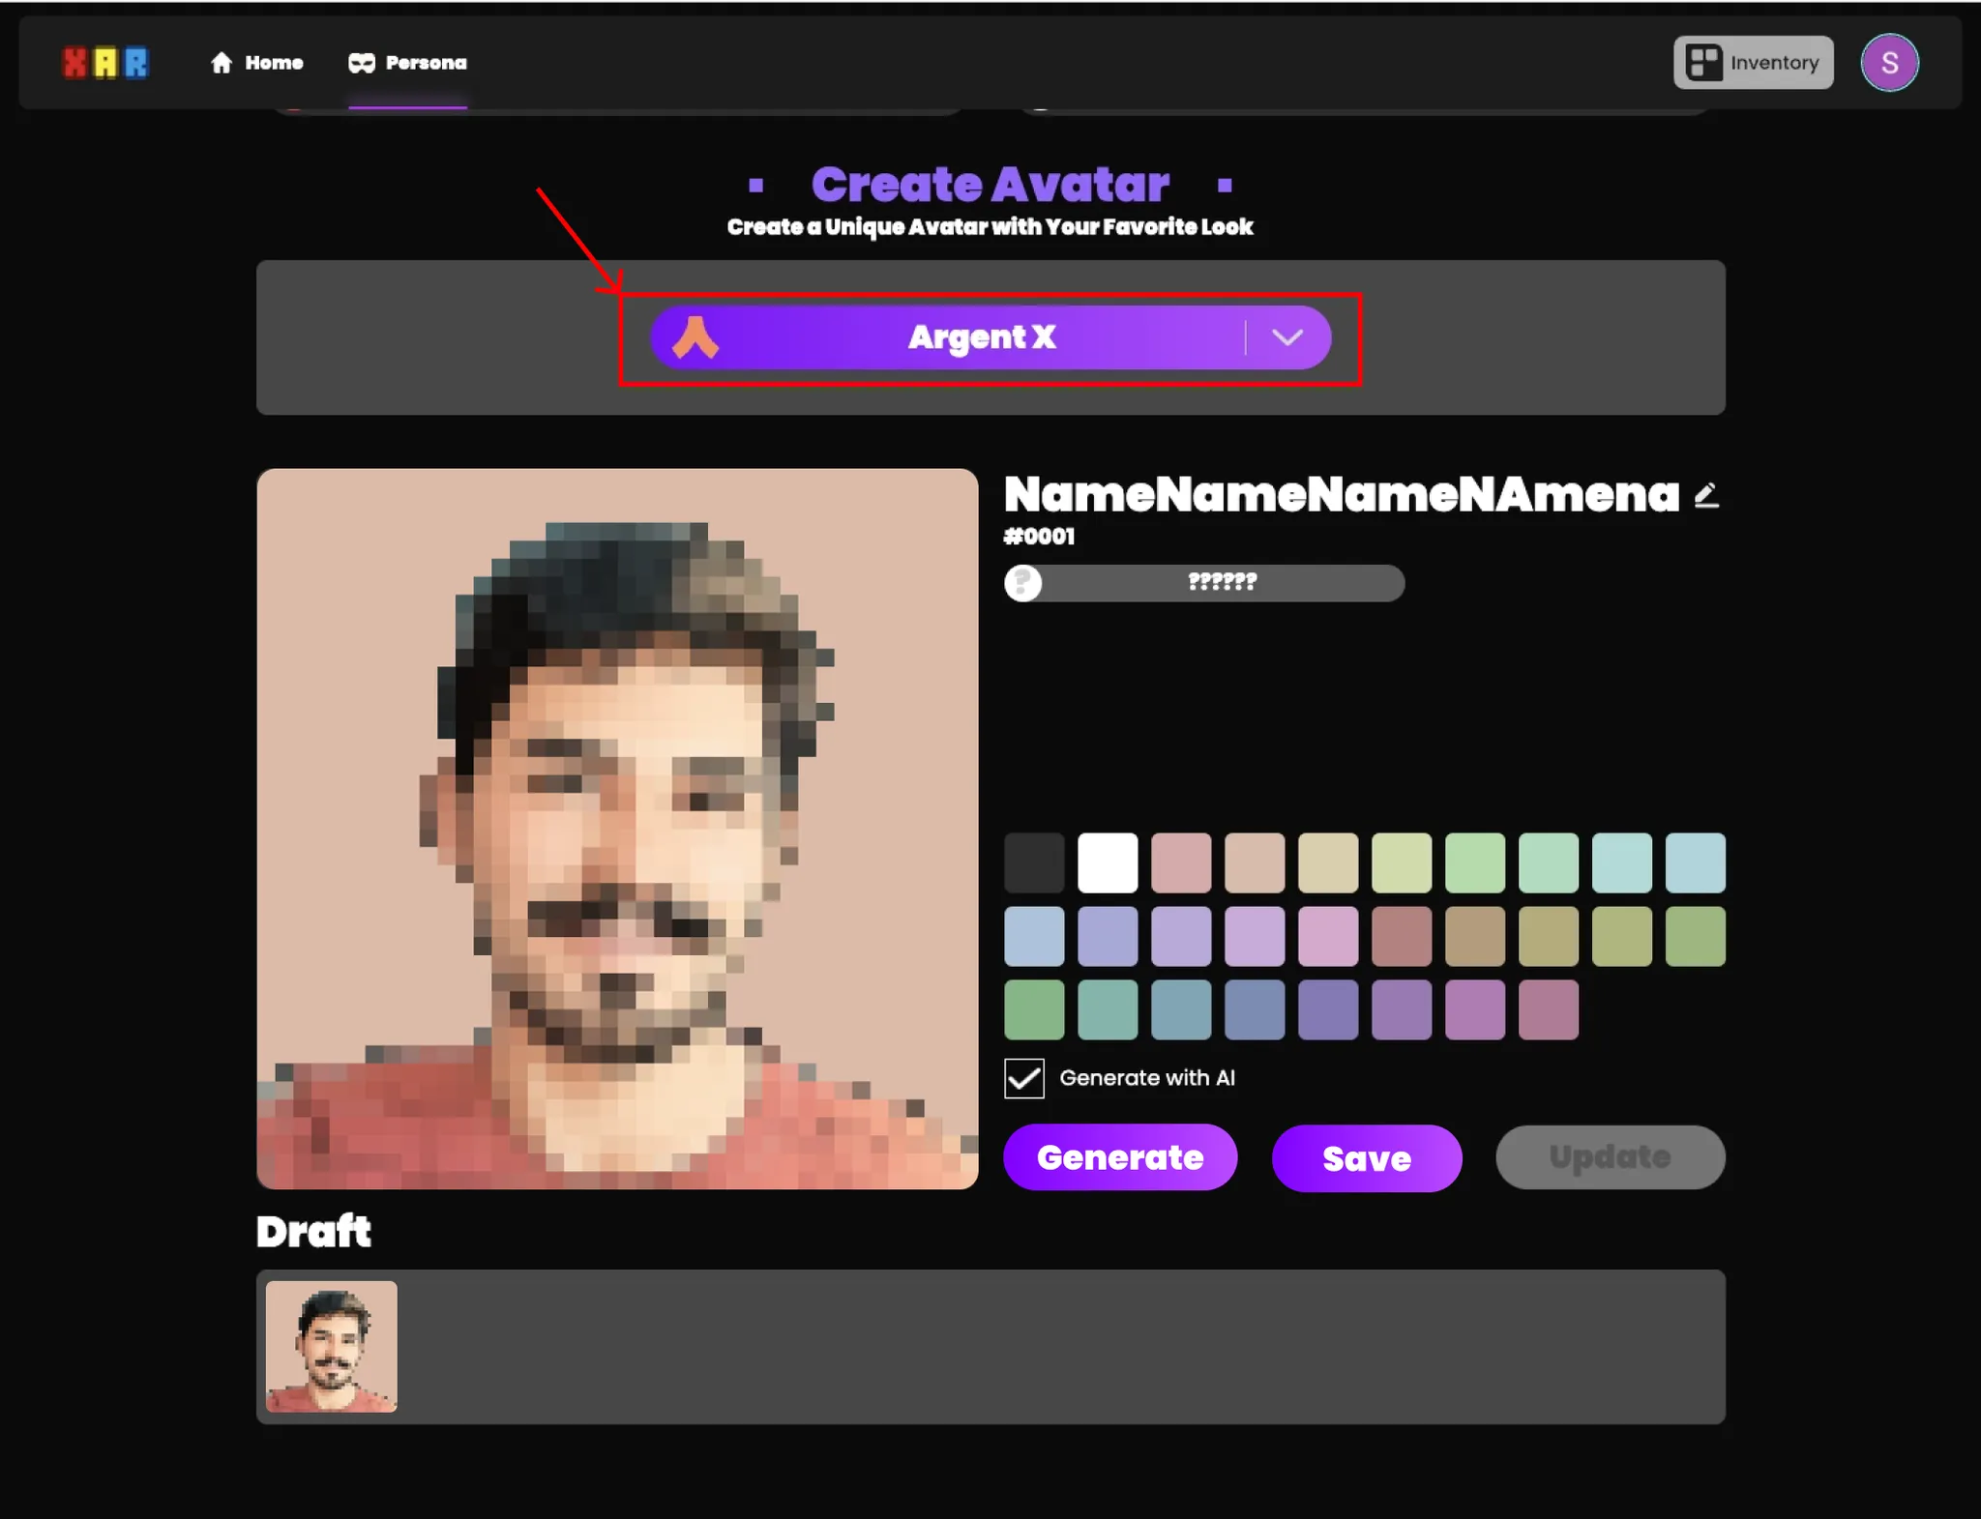The height and width of the screenshot is (1519, 1981).
Task: Open the Argent X wallet selector
Action: point(981,337)
